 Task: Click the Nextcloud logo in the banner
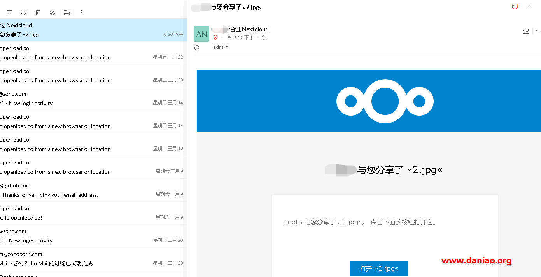click(x=385, y=101)
